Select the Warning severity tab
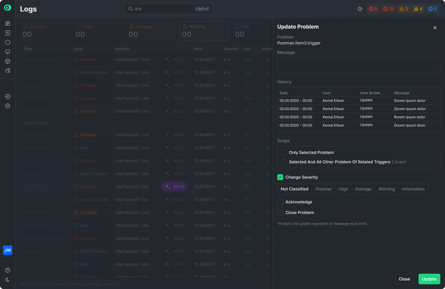 387,189
